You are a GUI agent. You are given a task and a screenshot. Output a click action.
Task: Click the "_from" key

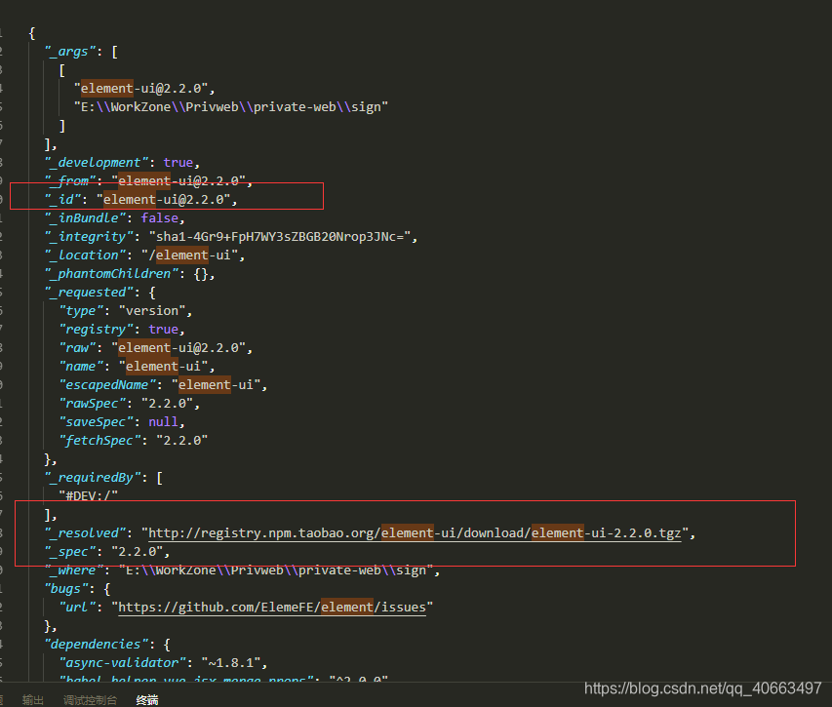pos(70,180)
